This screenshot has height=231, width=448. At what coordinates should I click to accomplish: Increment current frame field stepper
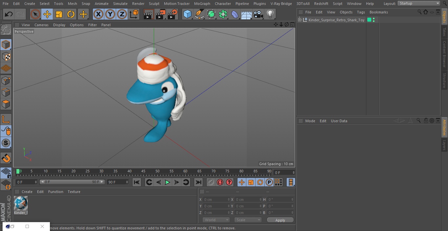[294, 171]
